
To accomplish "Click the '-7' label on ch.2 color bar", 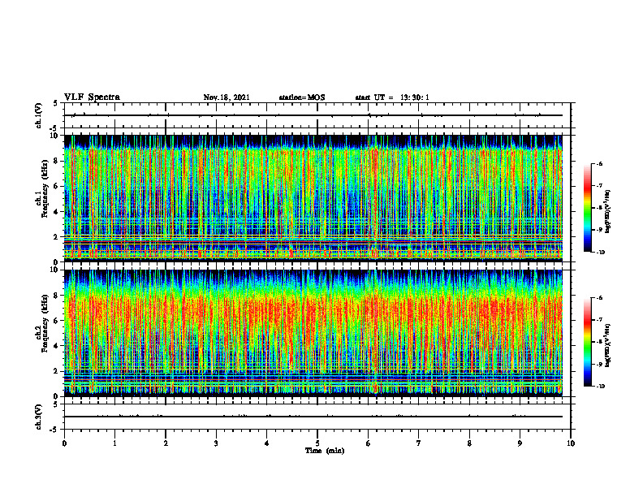I will 599,320.
